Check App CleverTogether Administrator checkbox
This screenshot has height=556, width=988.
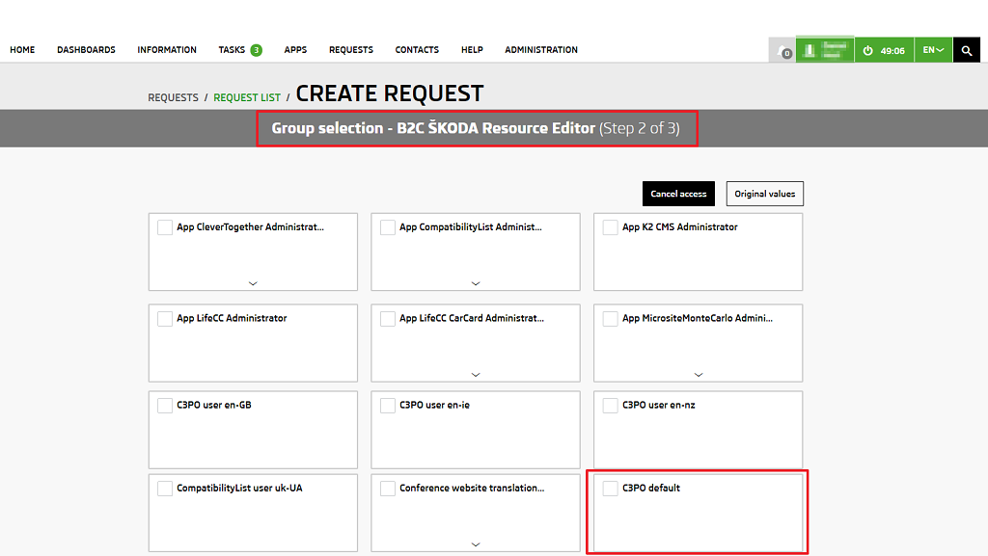pos(165,227)
